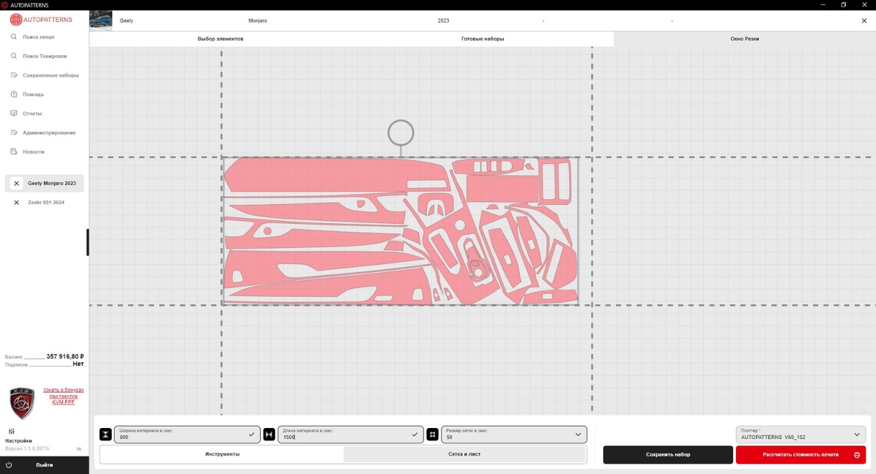Switch to Окно Резки tab
The height and width of the screenshot is (474, 876).
pos(745,39)
